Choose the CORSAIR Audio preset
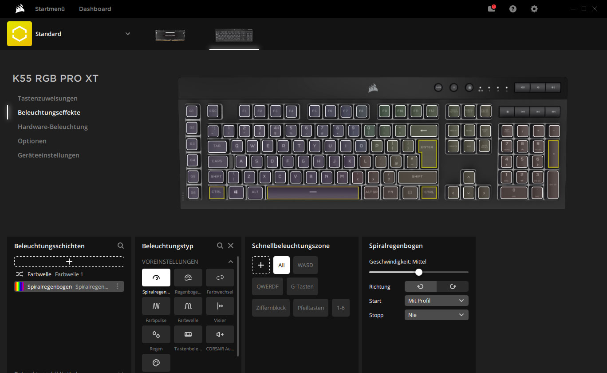 (x=220, y=334)
